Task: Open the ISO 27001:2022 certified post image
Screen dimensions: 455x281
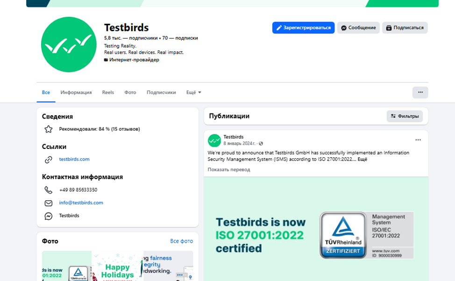Action: coord(316,229)
